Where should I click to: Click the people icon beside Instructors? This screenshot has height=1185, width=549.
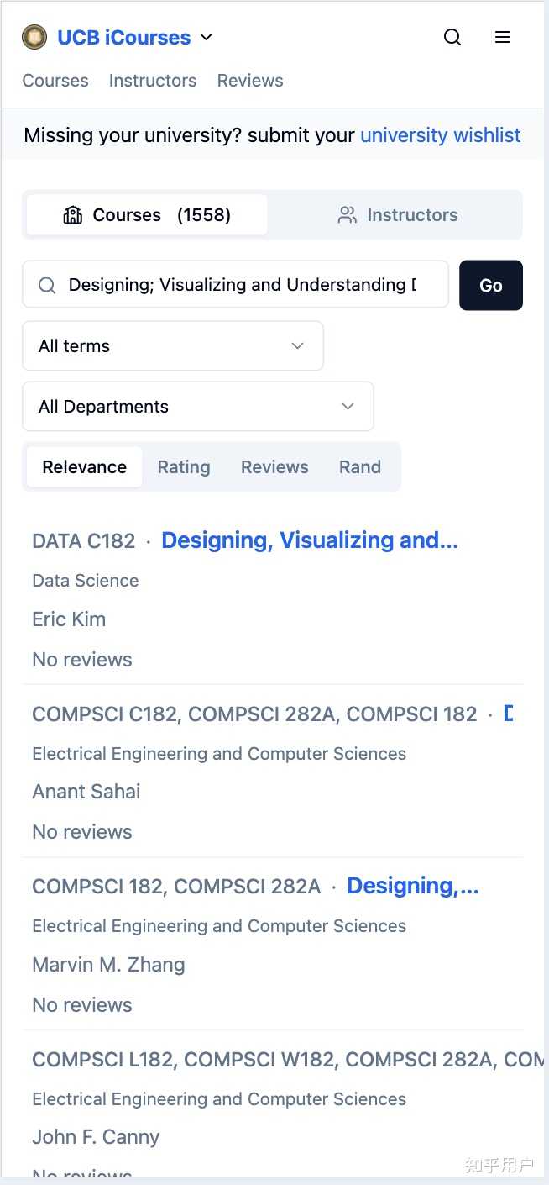point(347,215)
